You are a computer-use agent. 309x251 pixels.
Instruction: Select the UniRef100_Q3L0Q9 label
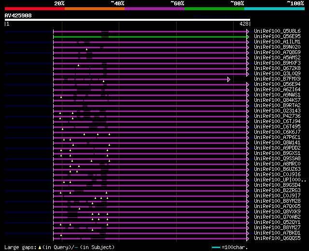[277, 73]
